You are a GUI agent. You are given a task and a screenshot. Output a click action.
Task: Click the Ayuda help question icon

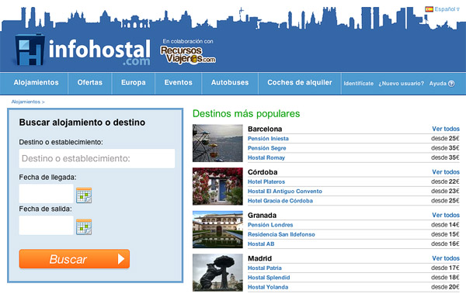pyautogui.click(x=451, y=84)
